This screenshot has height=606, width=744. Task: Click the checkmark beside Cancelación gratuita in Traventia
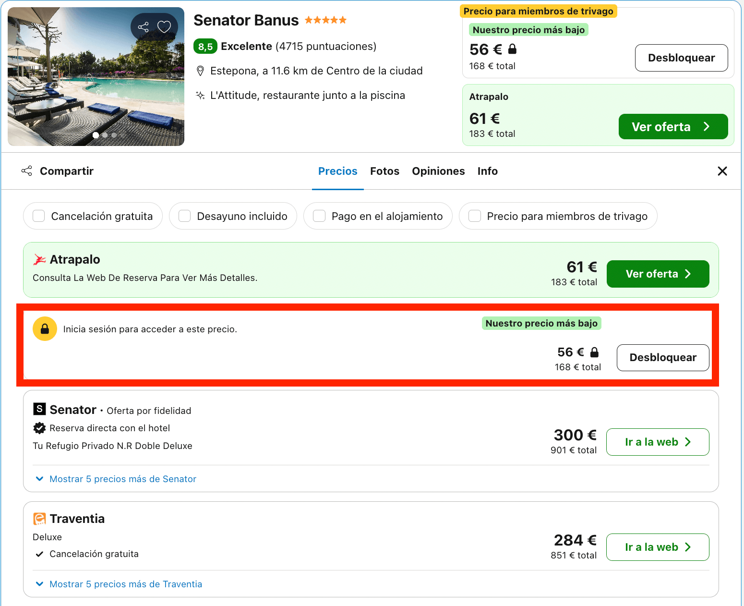(39, 554)
